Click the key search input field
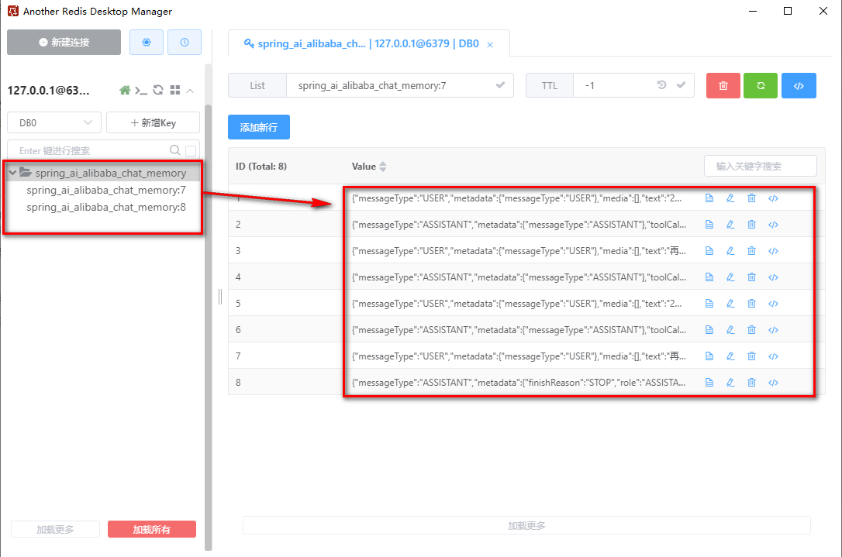The width and height of the screenshot is (842, 557). [91, 151]
